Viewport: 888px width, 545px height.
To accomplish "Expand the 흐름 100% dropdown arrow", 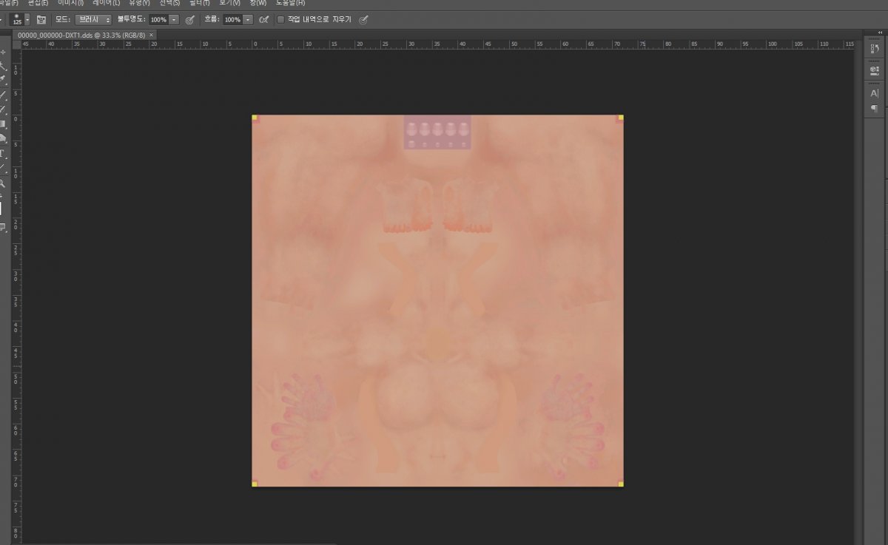I will point(248,20).
